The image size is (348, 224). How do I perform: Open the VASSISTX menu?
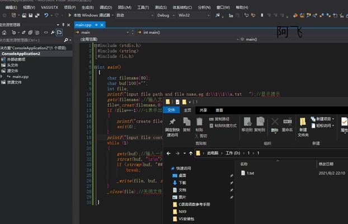(x=49, y=7)
